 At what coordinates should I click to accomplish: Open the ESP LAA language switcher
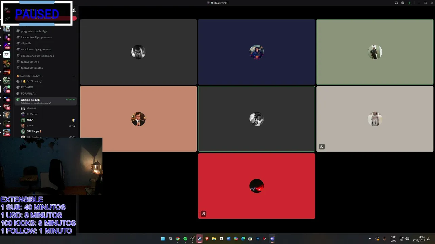(393, 239)
